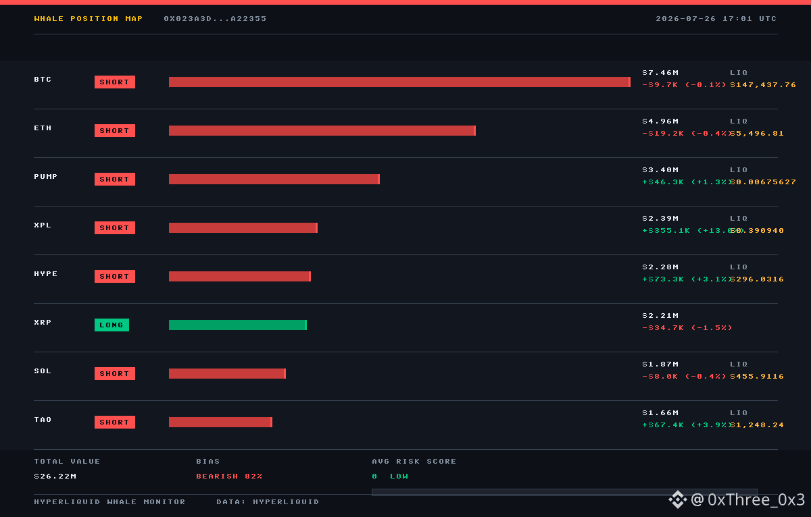The image size is (811, 517).
Task: Click the SHORT badge in the HYPE row
Action: pos(115,277)
